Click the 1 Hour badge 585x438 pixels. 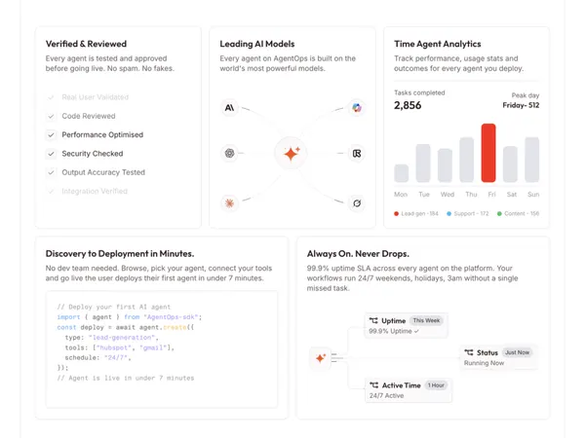point(436,385)
